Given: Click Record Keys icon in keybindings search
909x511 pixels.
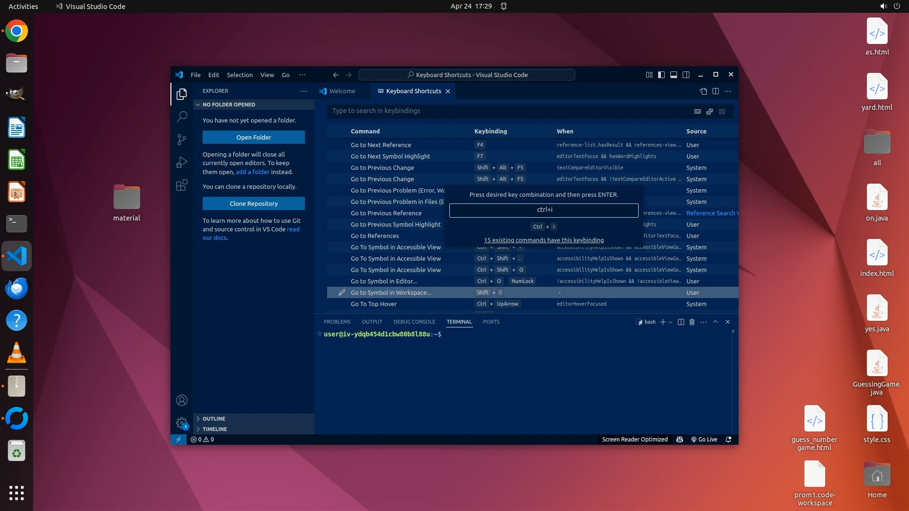Looking at the screenshot, I should pos(697,111).
